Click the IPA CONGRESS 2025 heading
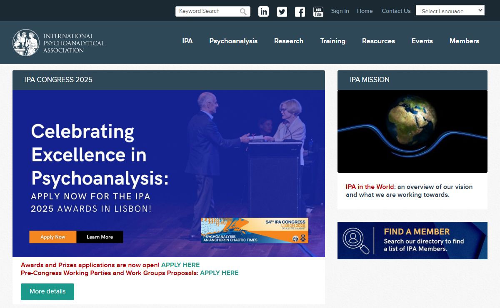 point(59,79)
